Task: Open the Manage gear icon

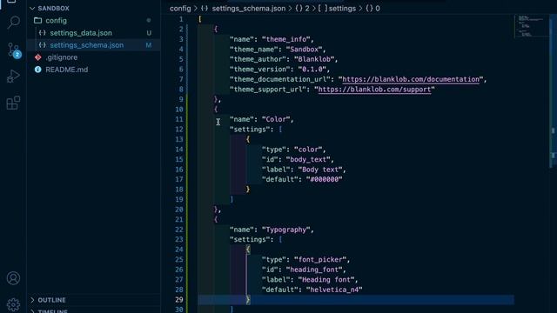Action: [x=13, y=304]
